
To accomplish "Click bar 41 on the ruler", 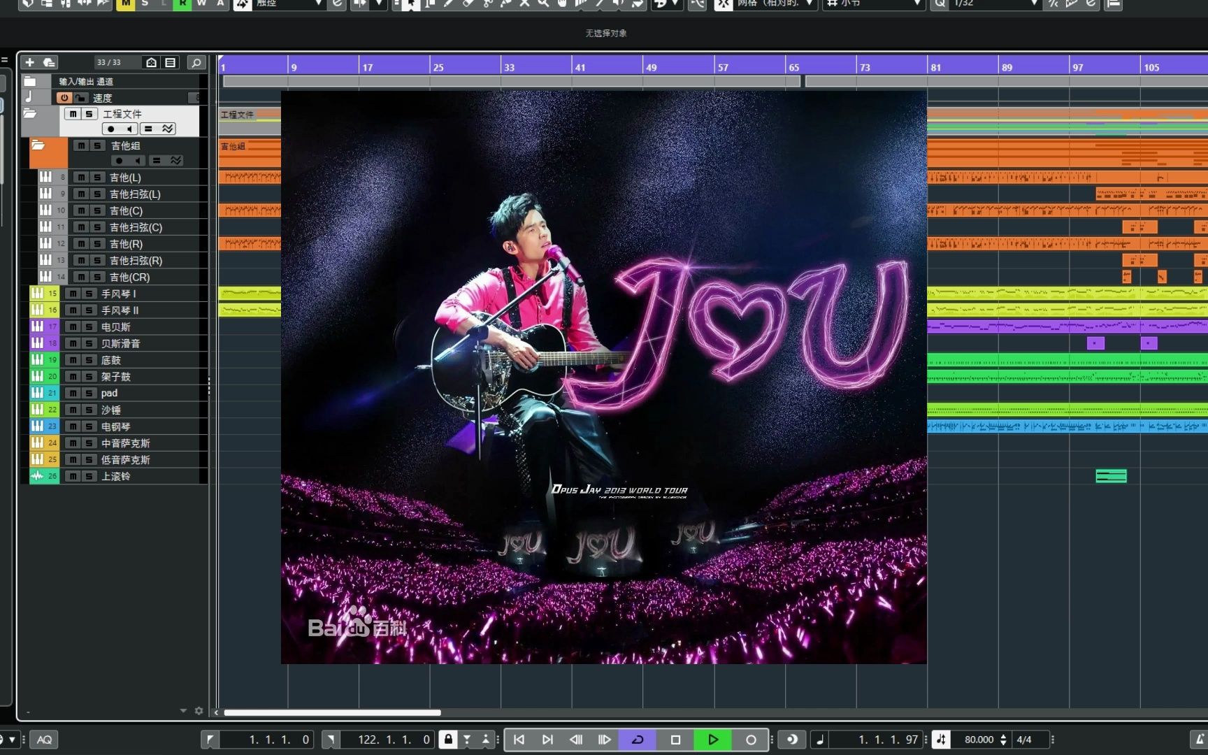I will [580, 67].
